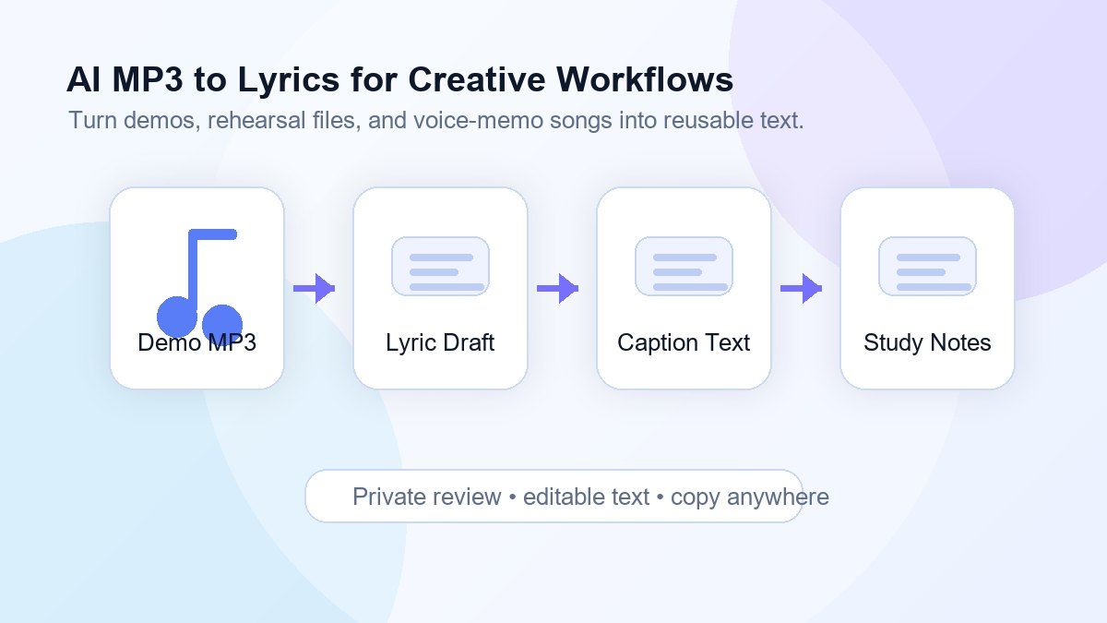Screen dimensions: 1107x623
Task: Select the Demo MP3 label
Action: [x=196, y=343]
